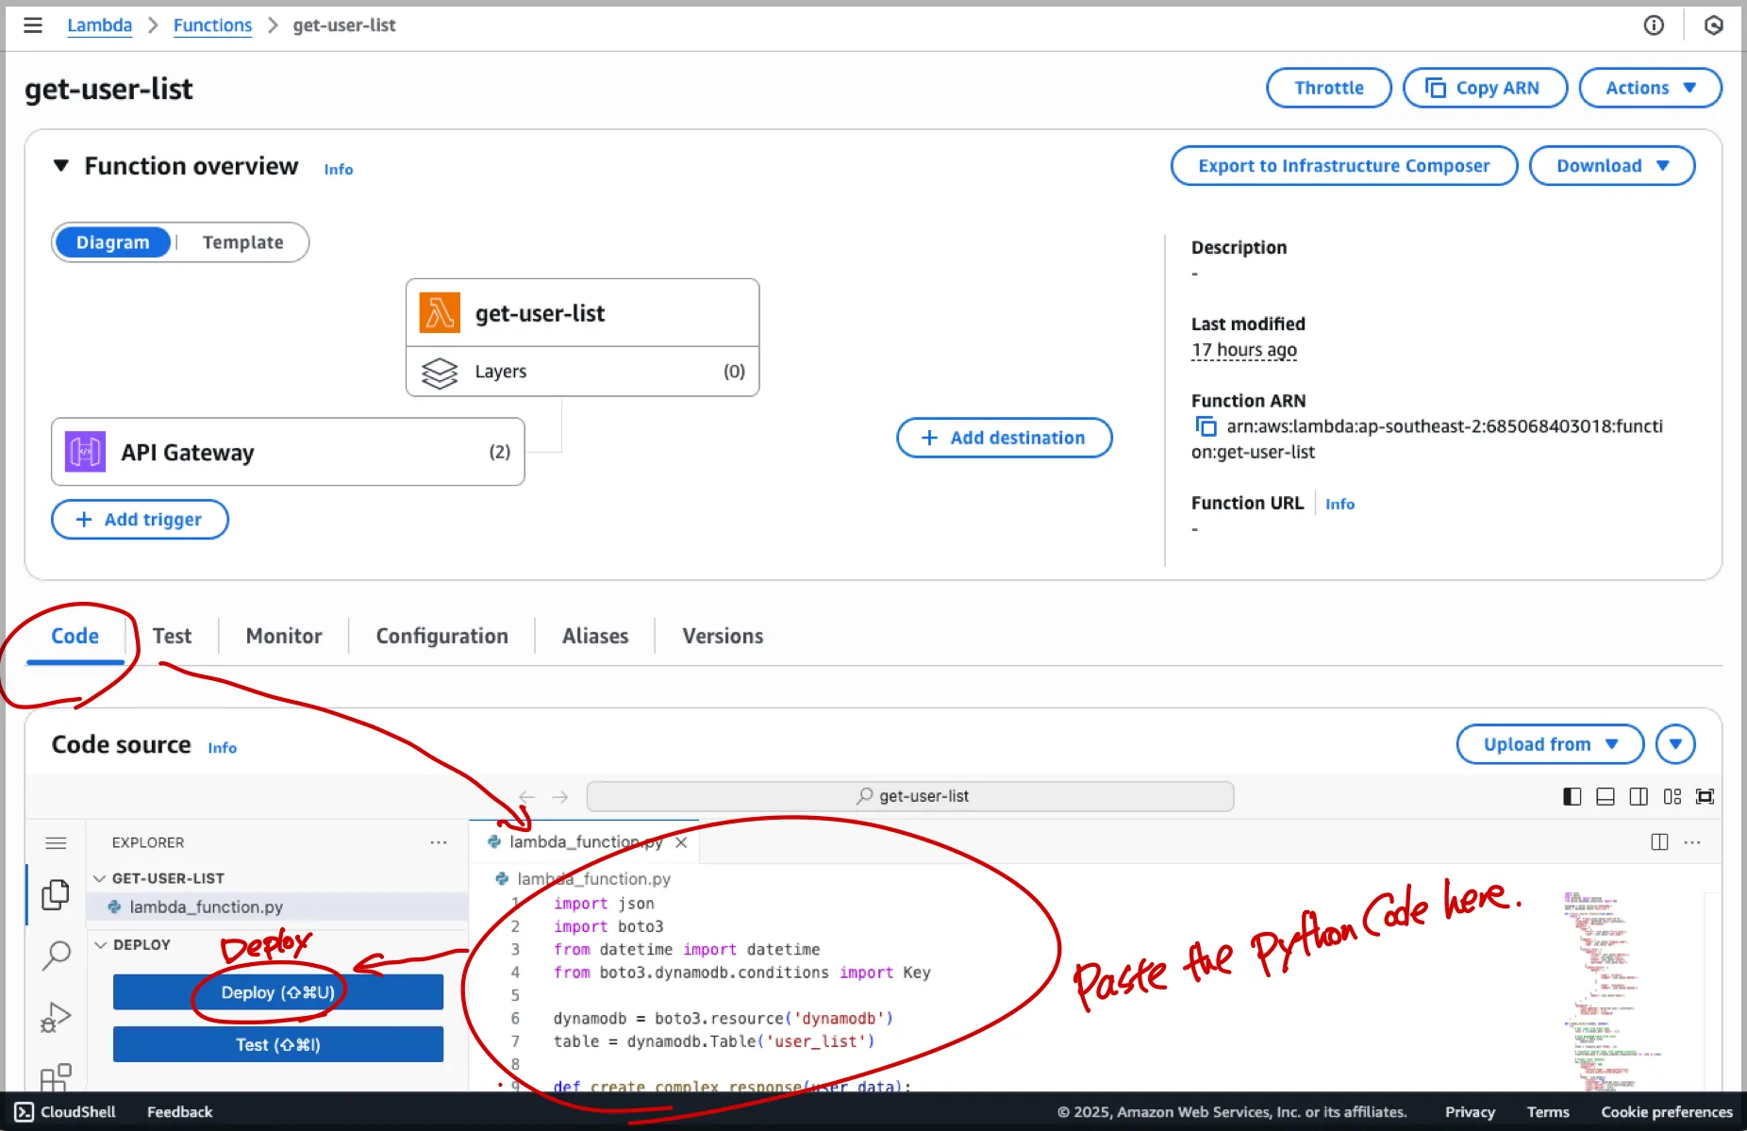Collapse the Function overview section
This screenshot has height=1131, width=1747.
(61, 166)
